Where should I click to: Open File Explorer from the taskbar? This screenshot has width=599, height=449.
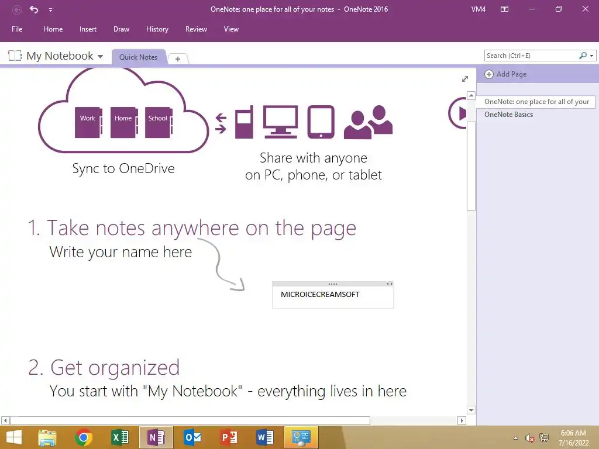[x=47, y=437]
